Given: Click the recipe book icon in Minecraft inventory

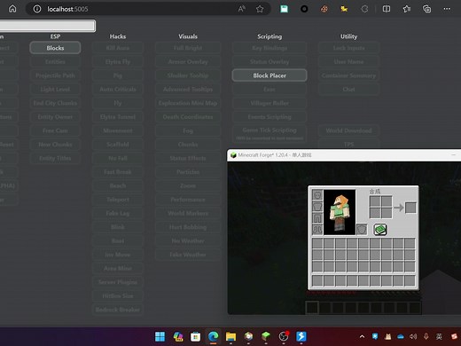Looking at the screenshot, I should (380, 230).
